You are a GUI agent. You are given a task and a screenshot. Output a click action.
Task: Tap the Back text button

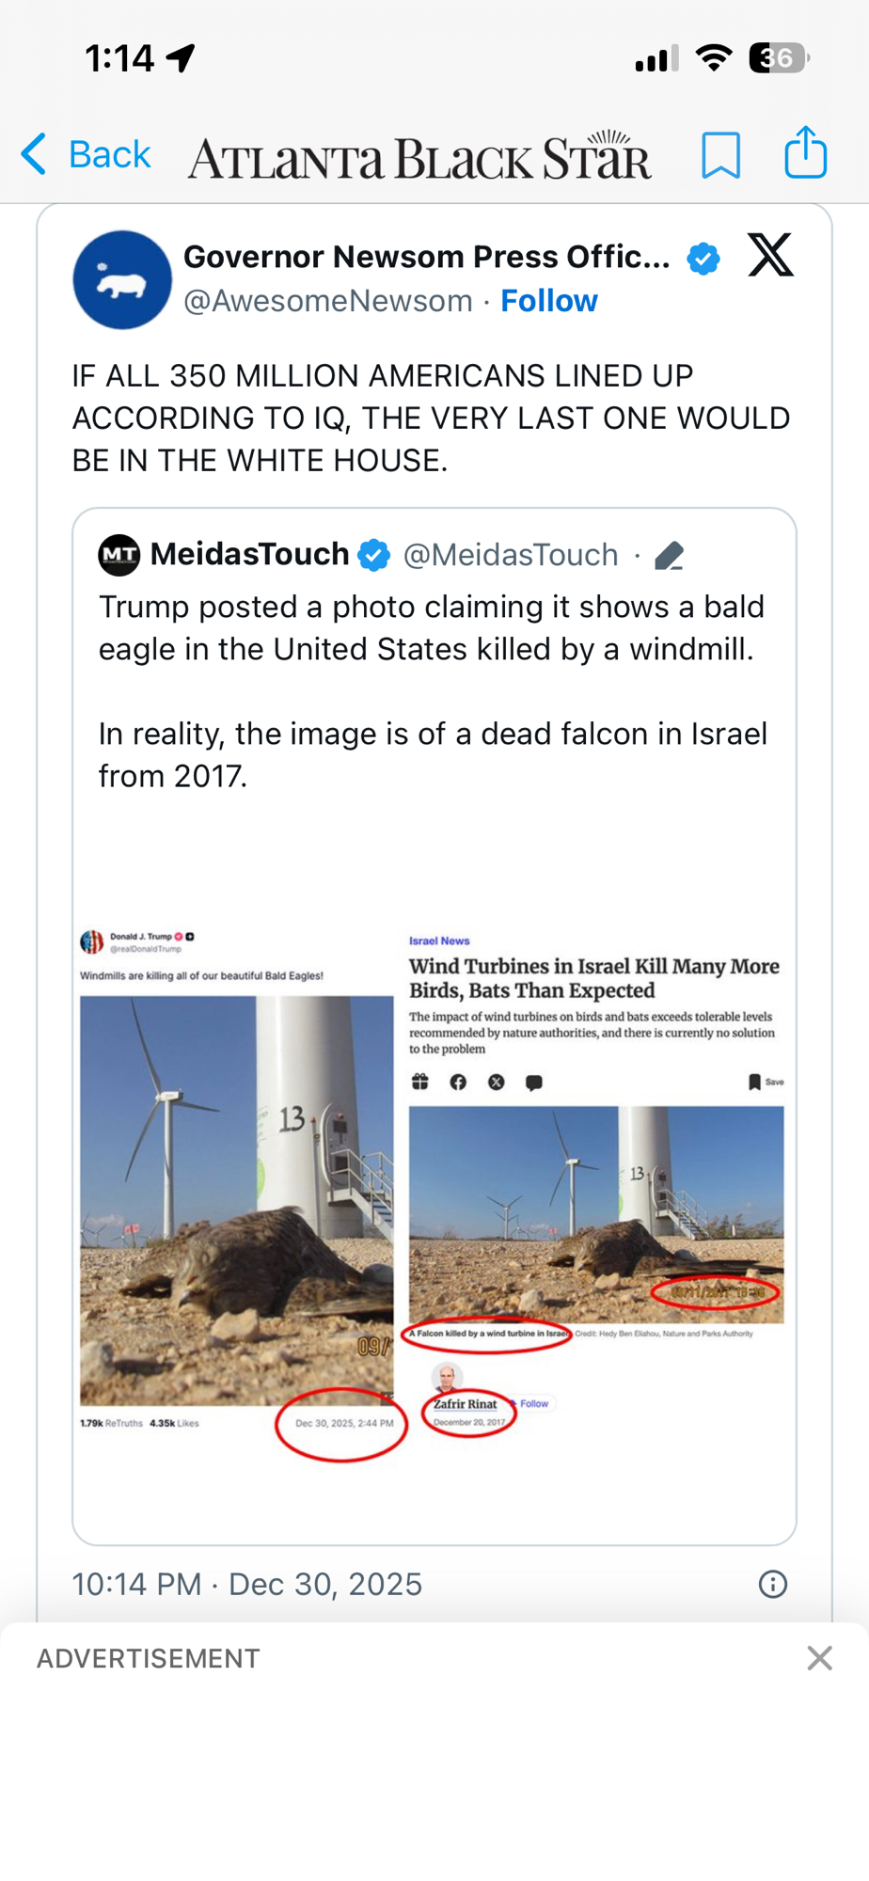pos(109,154)
